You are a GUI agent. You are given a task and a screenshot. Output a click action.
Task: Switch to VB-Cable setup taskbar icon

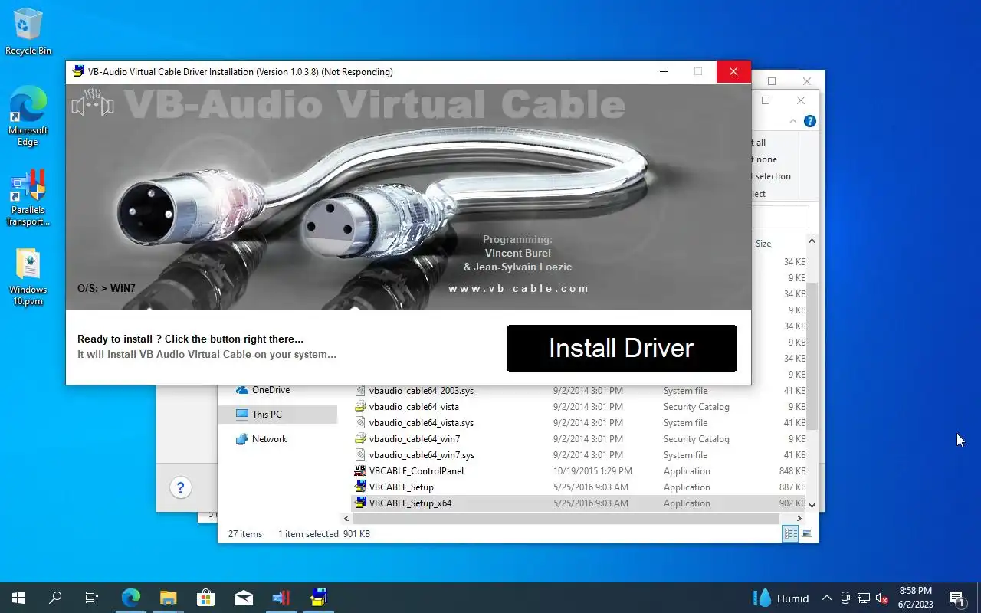pyautogui.click(x=318, y=598)
